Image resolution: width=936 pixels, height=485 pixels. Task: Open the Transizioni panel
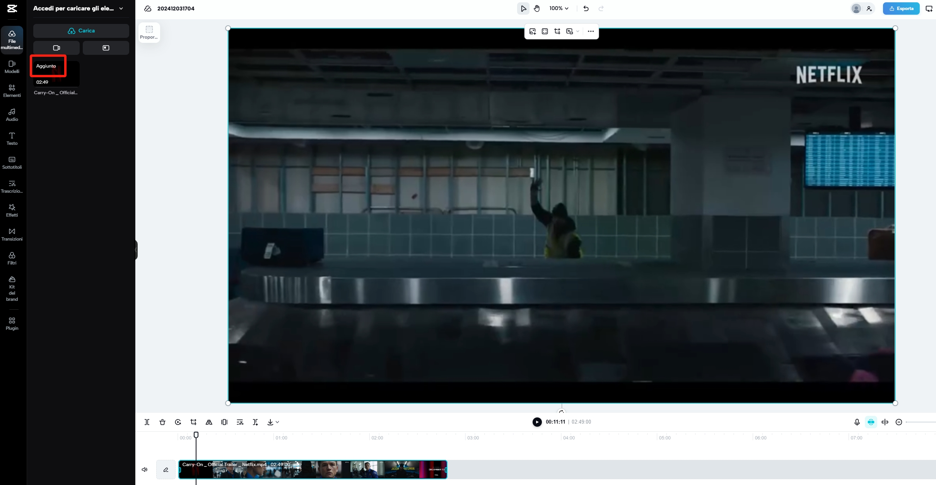pyautogui.click(x=12, y=234)
